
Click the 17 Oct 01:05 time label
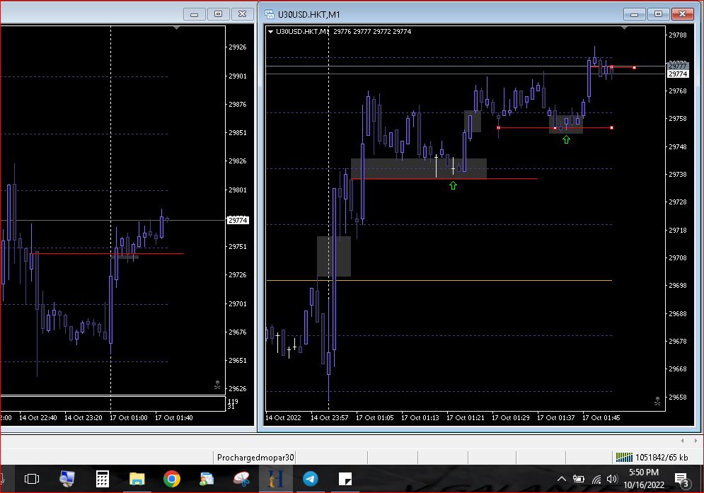coord(374,417)
